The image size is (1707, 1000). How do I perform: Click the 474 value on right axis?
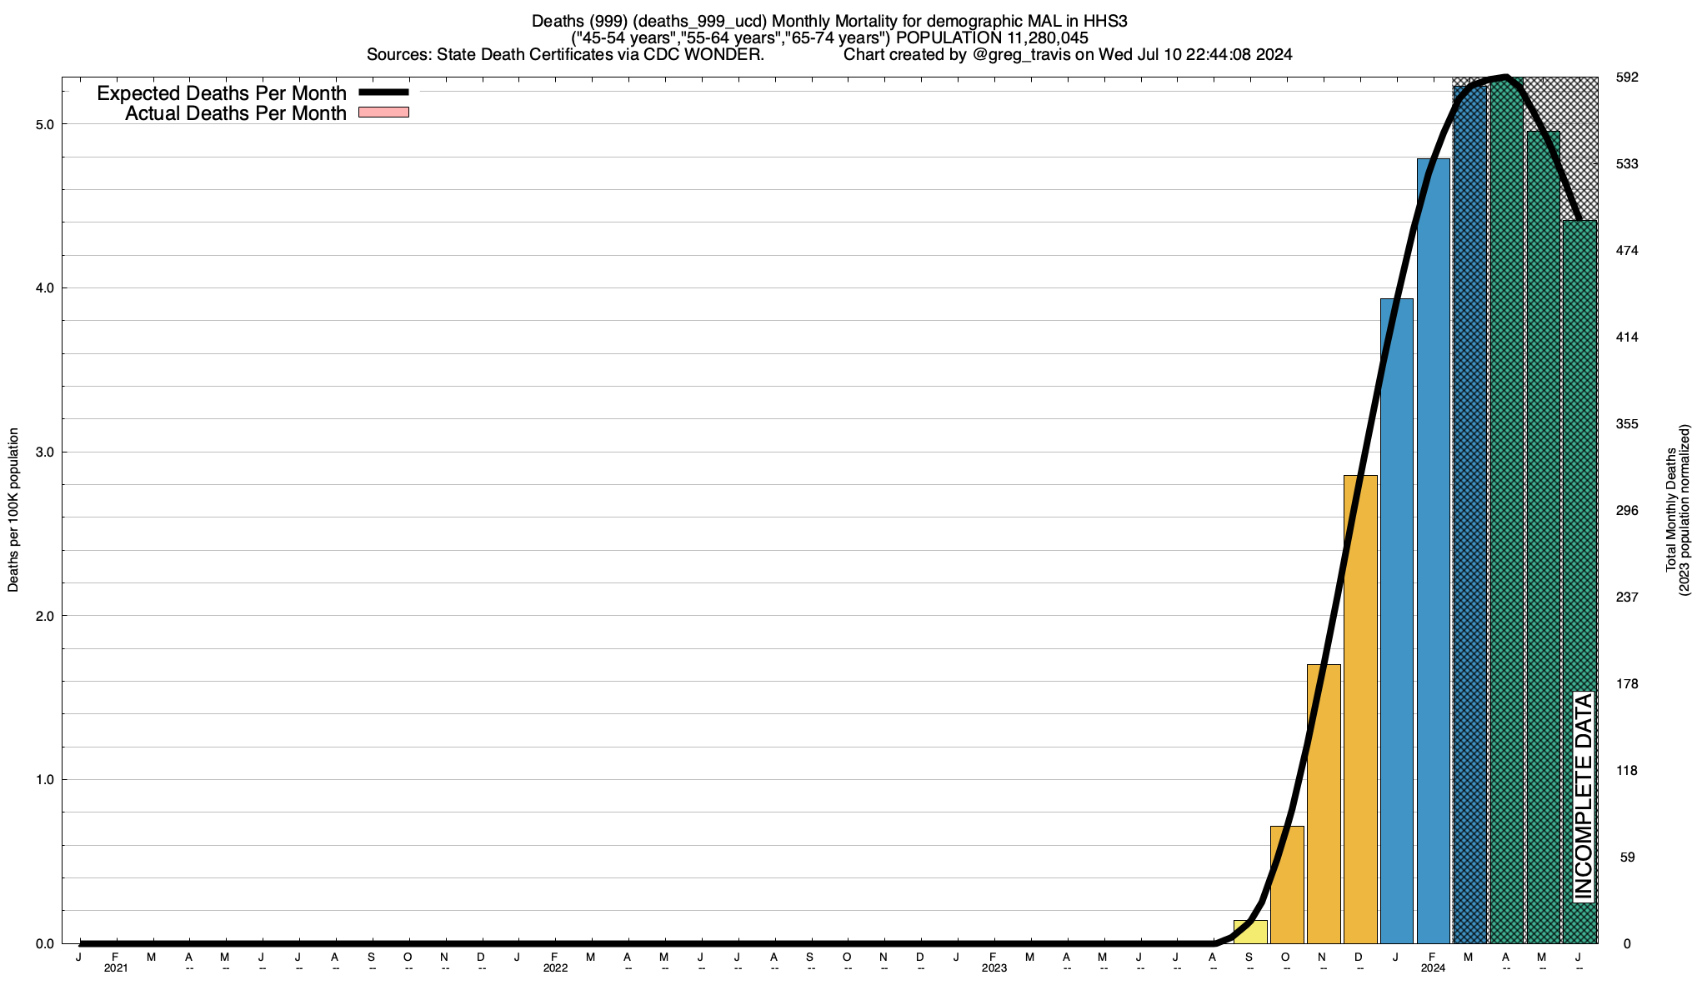(1627, 251)
